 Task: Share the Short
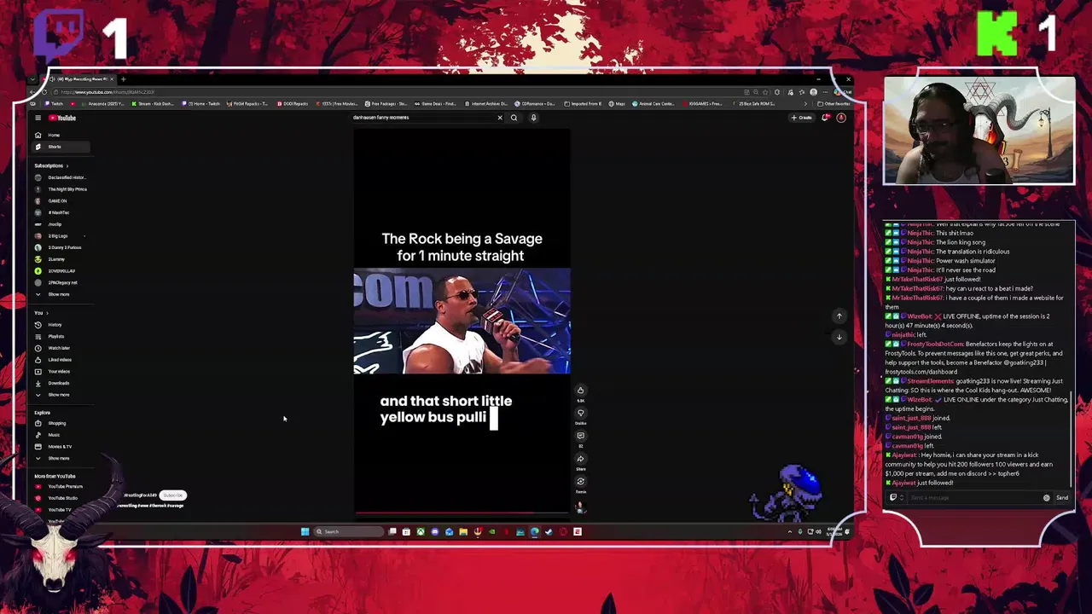tap(580, 459)
